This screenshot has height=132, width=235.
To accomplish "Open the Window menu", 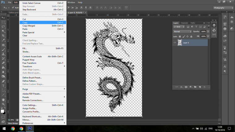I will 71,2.
